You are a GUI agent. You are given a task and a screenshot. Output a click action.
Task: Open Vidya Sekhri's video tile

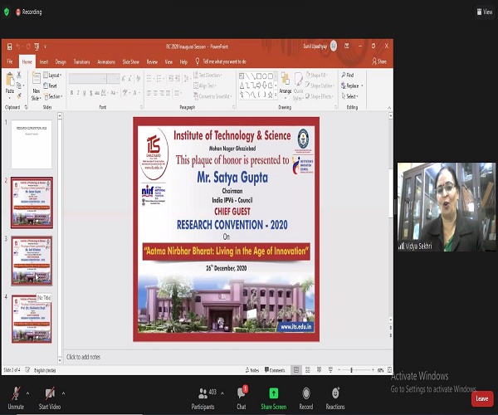447,207
